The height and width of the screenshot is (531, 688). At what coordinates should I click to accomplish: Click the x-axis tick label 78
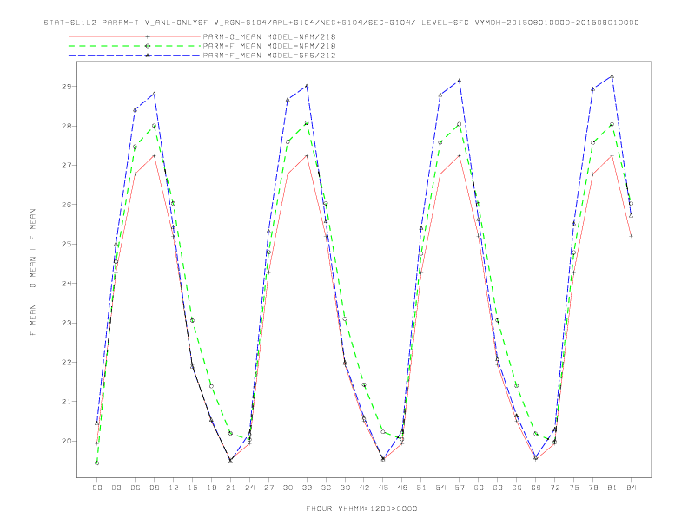593,488
